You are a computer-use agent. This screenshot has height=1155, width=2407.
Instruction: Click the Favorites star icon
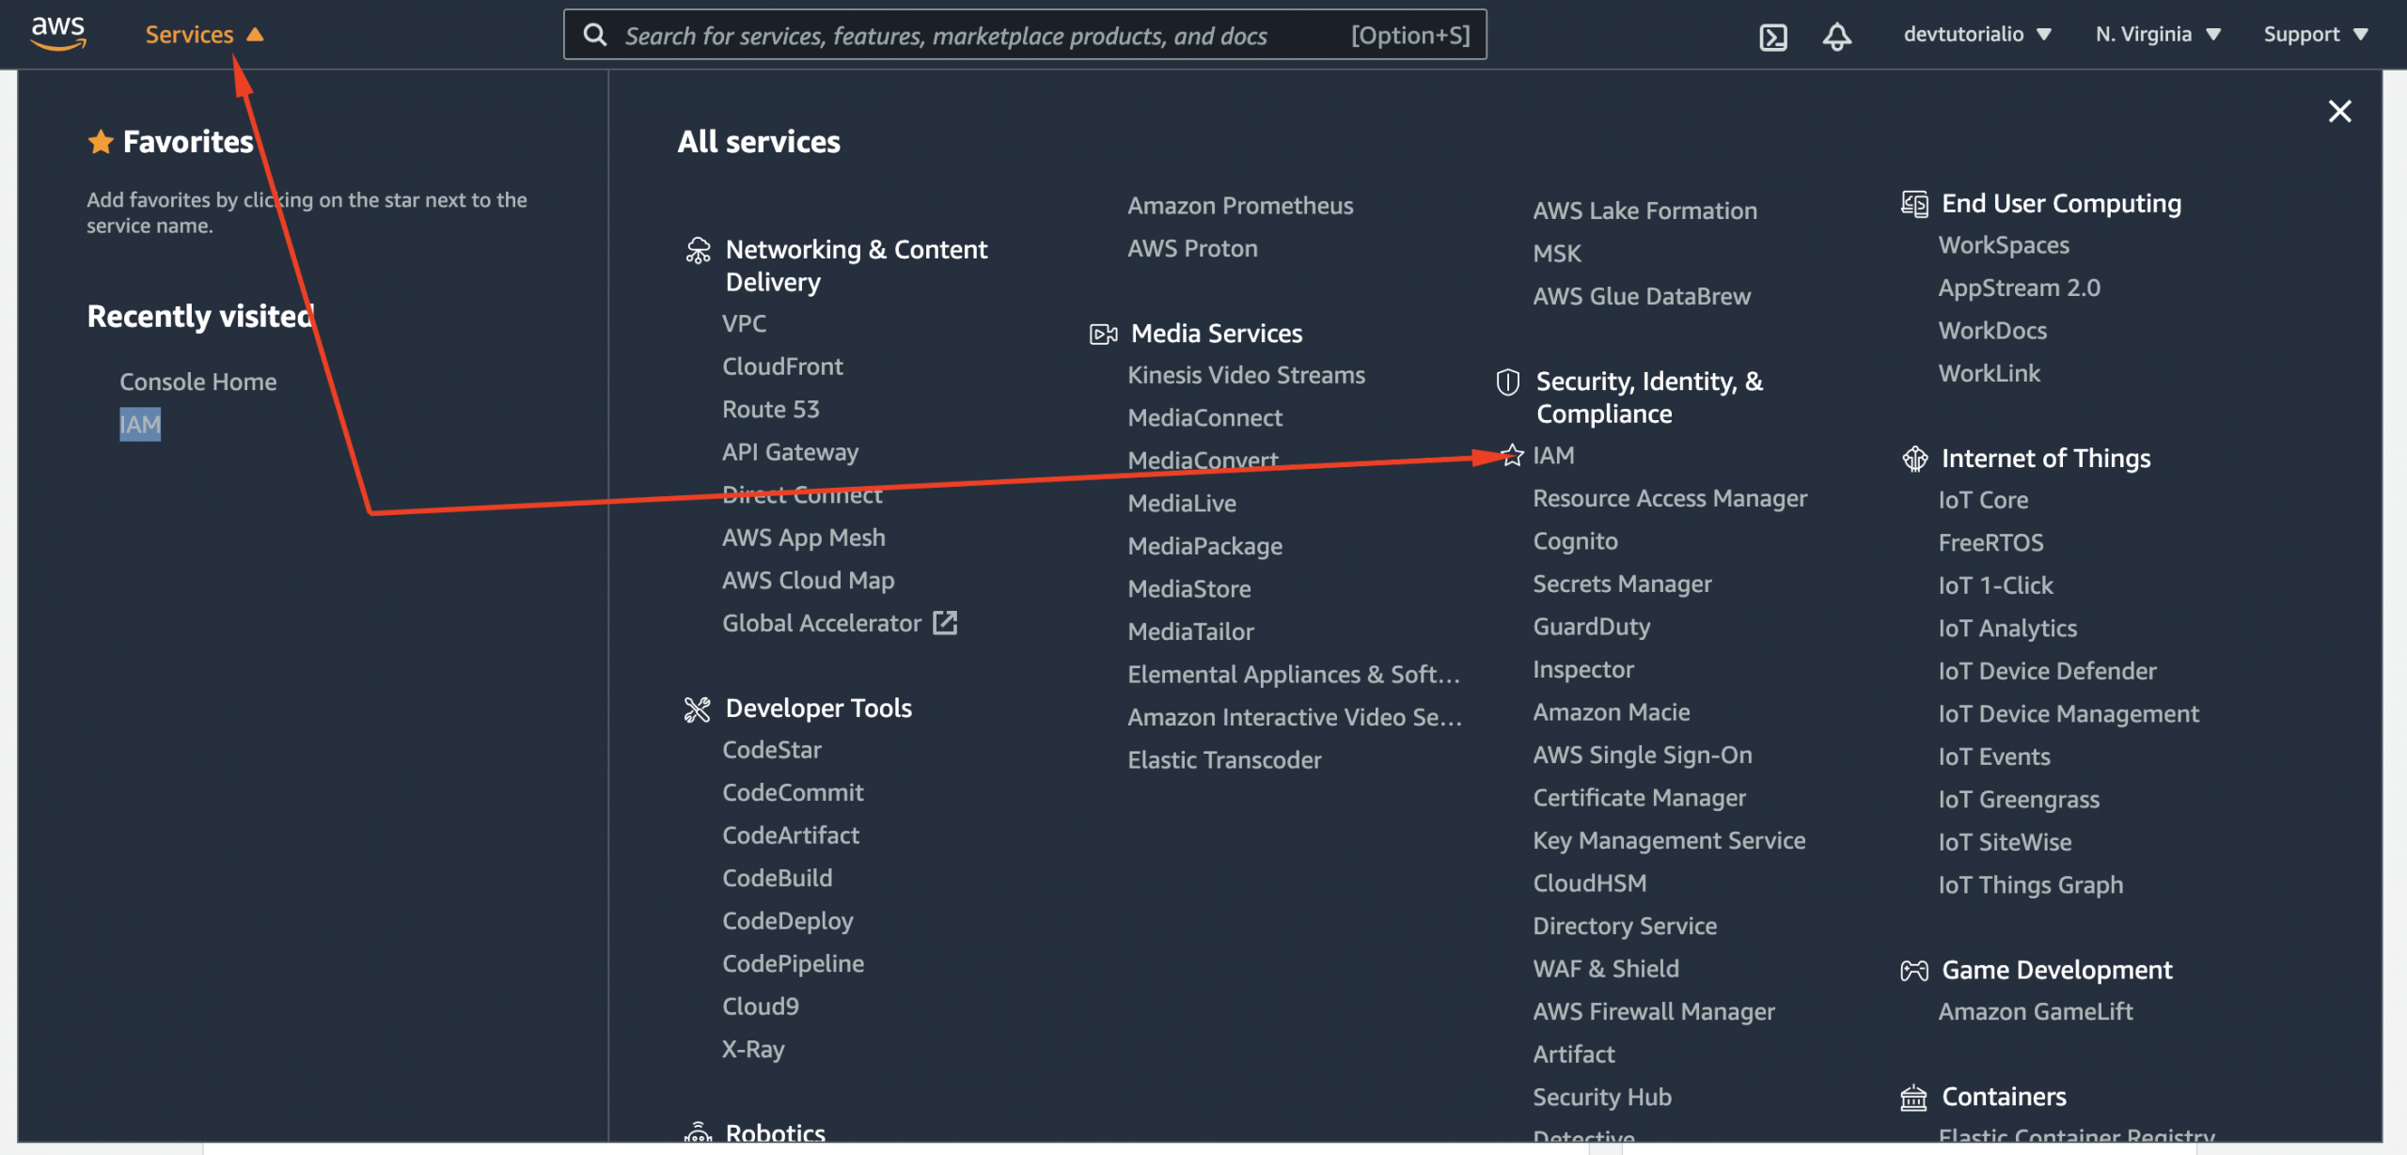(x=101, y=141)
